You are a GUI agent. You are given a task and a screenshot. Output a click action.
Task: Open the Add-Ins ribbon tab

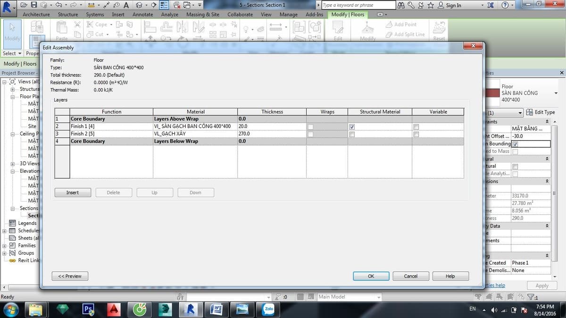click(x=314, y=15)
